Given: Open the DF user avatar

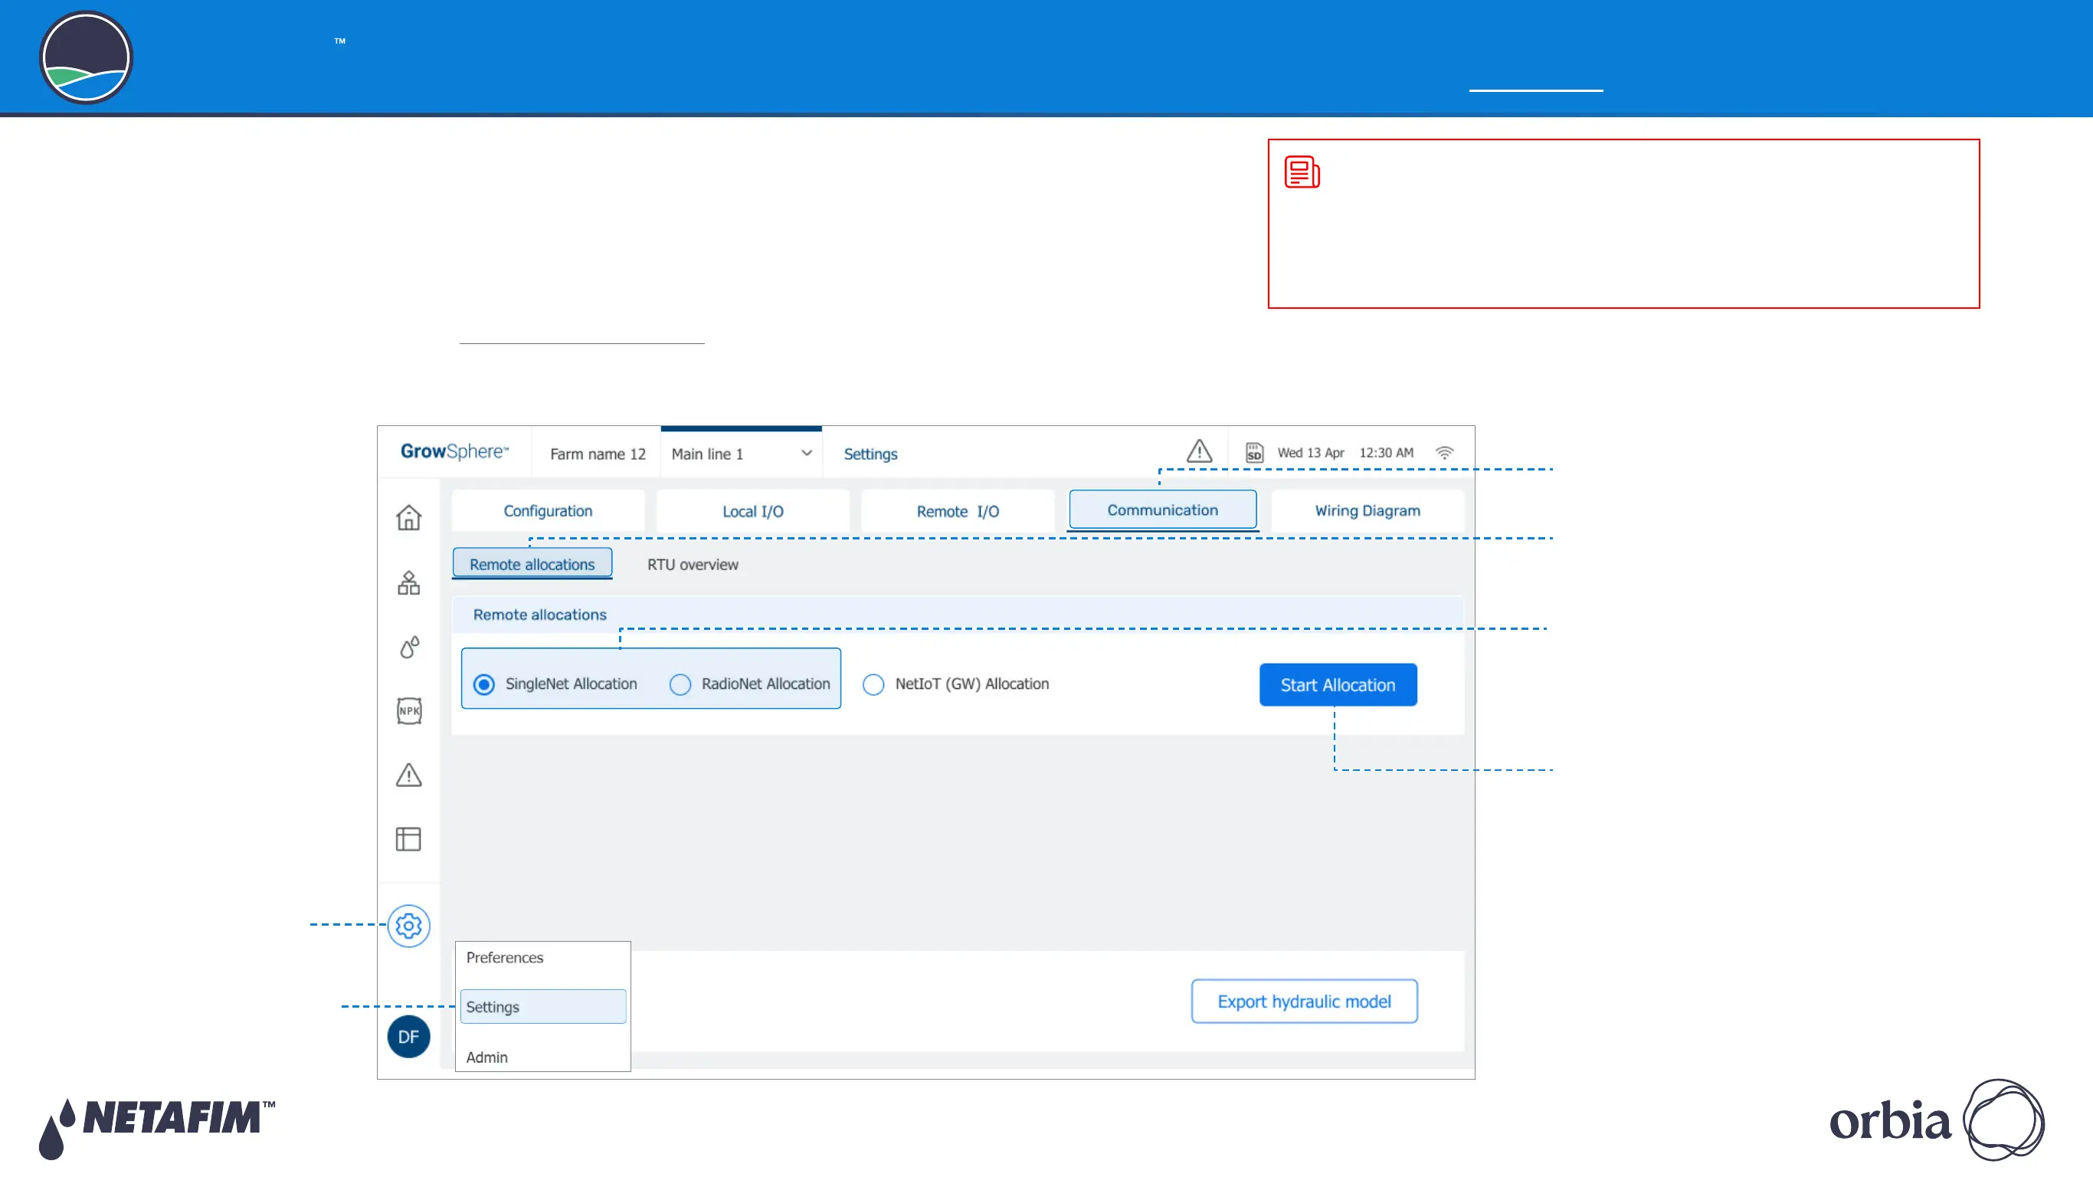Looking at the screenshot, I should pos(408,1036).
